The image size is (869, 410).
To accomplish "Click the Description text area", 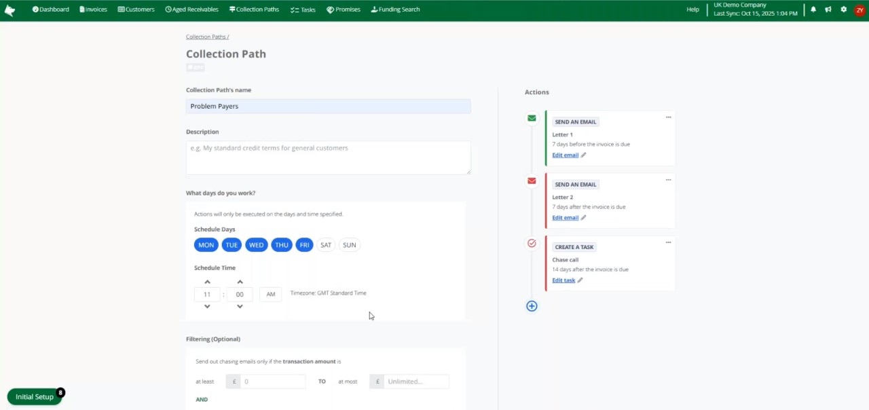I will coord(328,157).
